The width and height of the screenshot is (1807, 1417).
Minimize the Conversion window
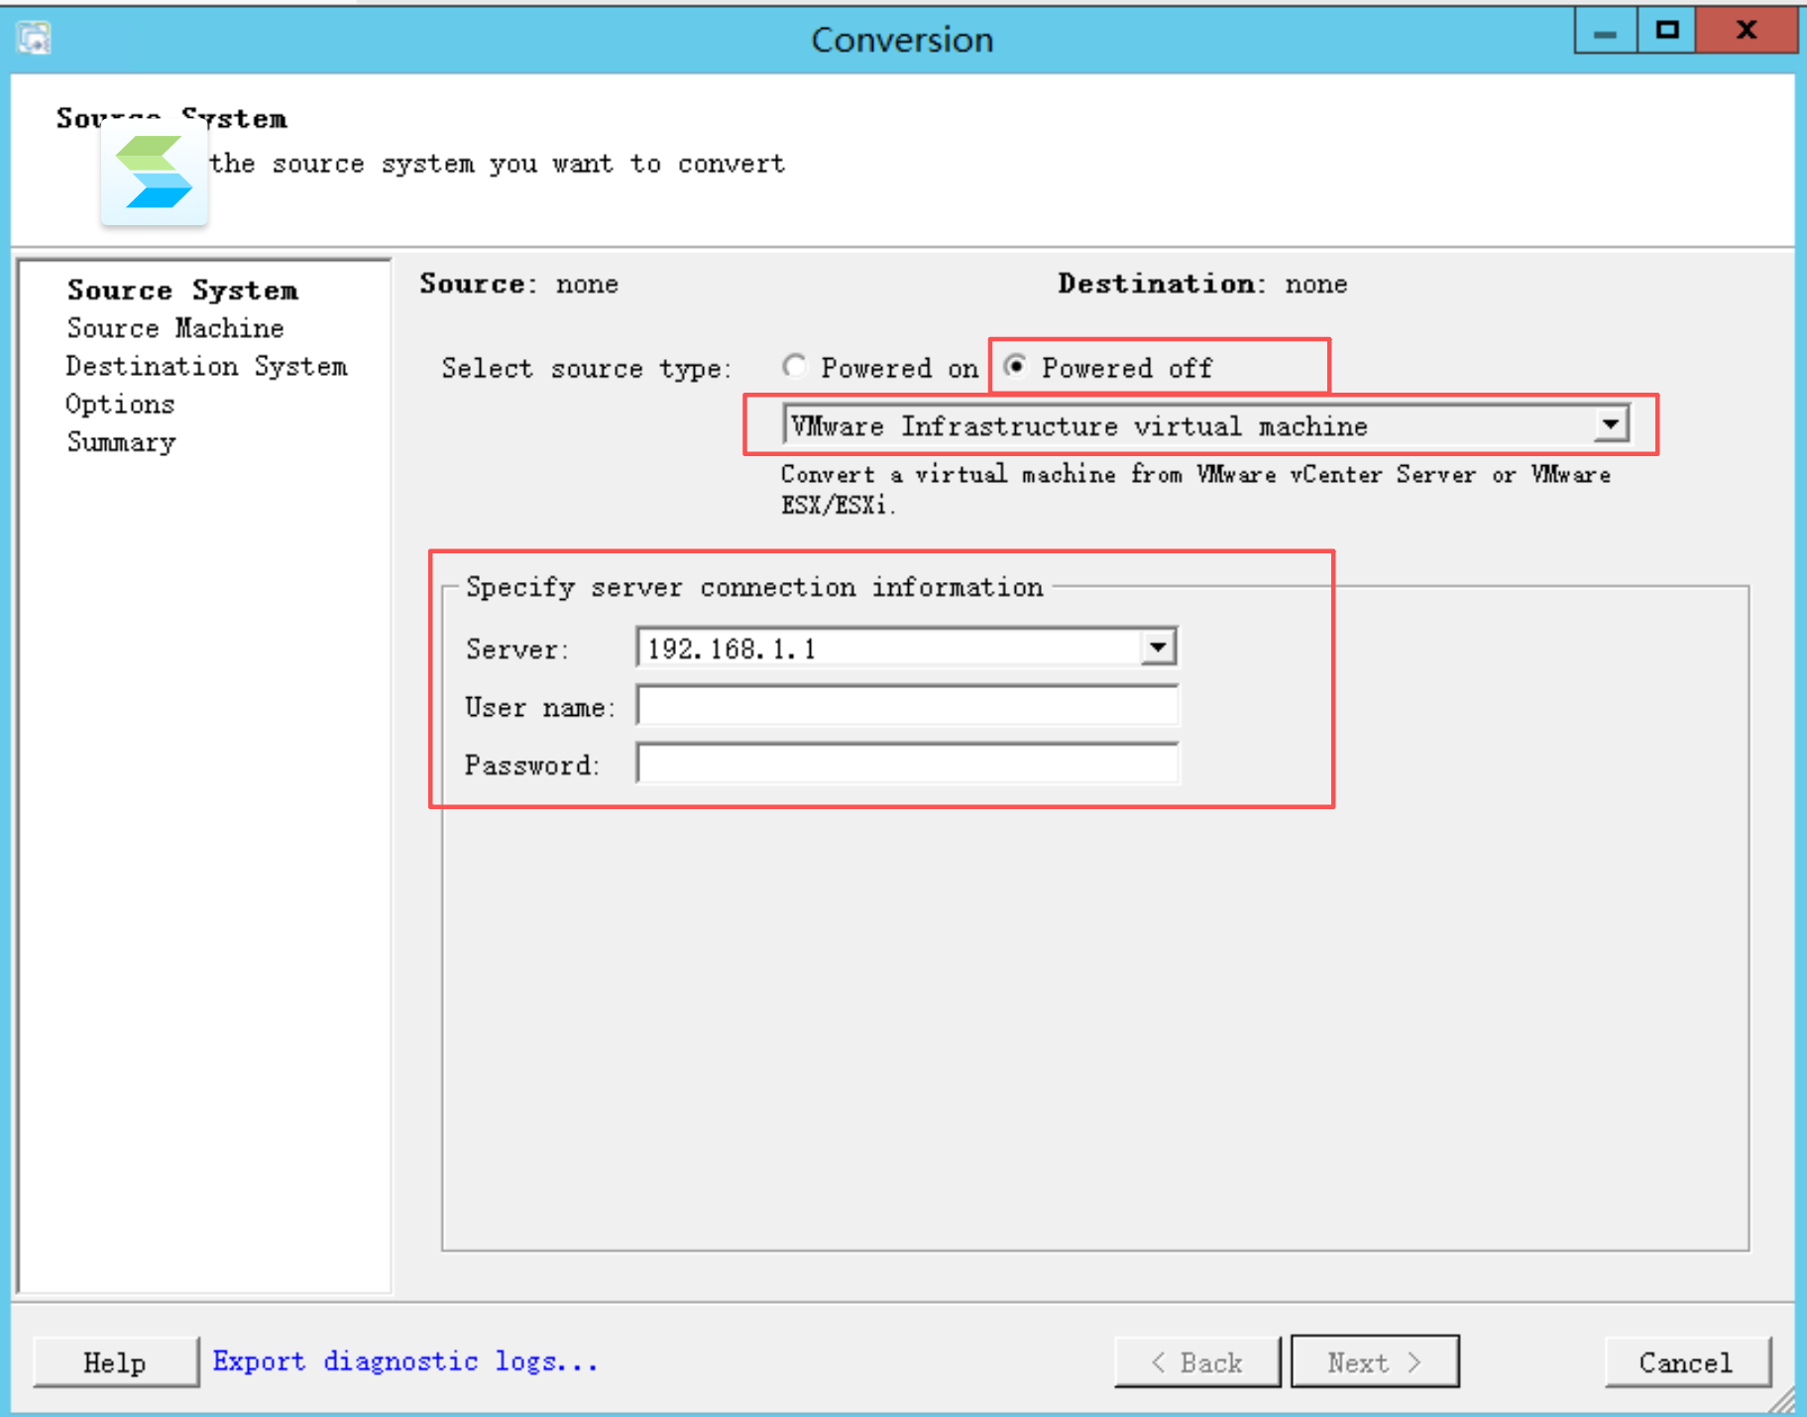(1606, 31)
